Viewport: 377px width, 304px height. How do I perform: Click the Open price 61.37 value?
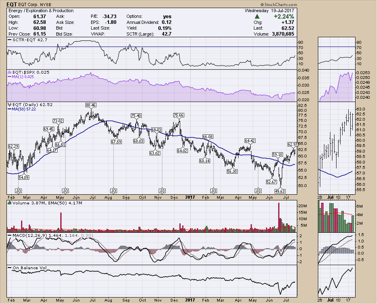pyautogui.click(x=39, y=16)
